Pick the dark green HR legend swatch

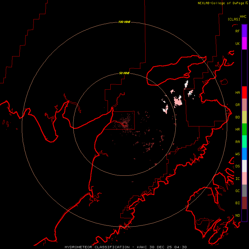click(244, 129)
